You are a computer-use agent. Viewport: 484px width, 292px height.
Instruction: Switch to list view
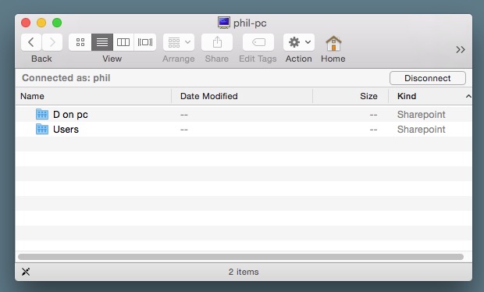coord(102,42)
